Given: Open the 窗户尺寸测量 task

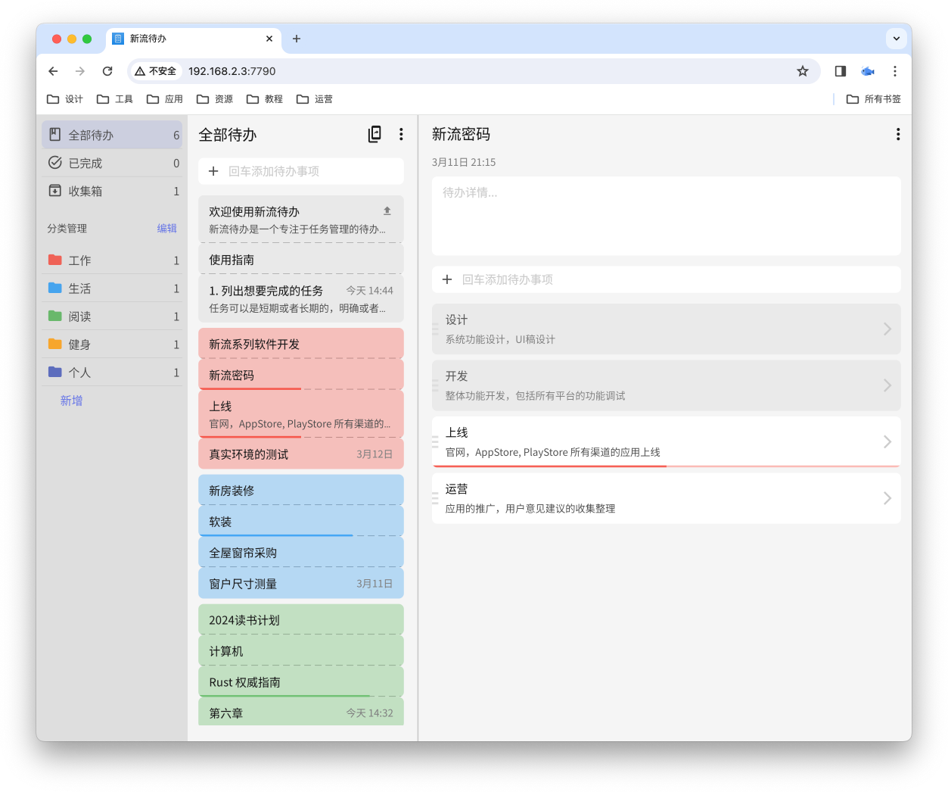Looking at the screenshot, I should pos(301,584).
